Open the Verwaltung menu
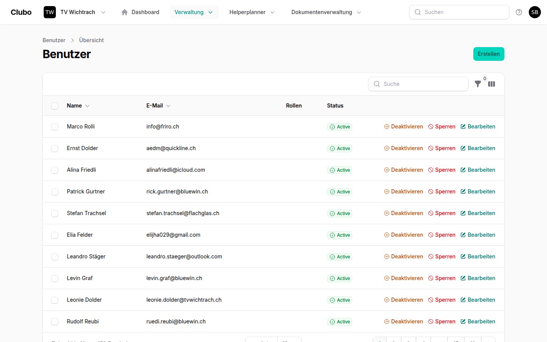This screenshot has height=342, width=547. 194,12
